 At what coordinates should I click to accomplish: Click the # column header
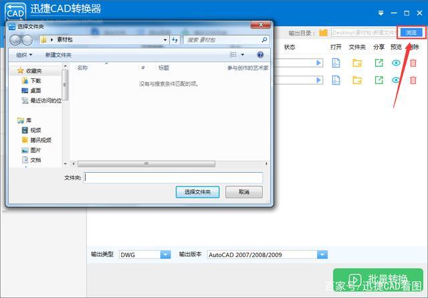(143, 68)
